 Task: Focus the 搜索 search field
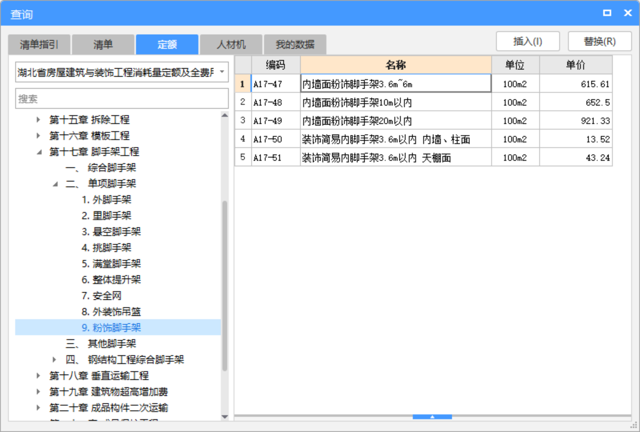click(x=122, y=99)
